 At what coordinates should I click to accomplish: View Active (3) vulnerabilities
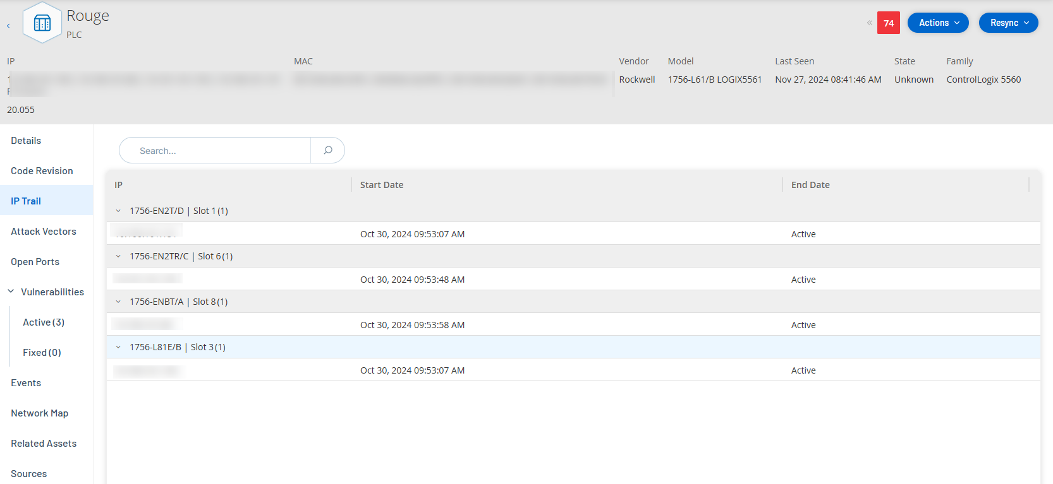click(44, 322)
